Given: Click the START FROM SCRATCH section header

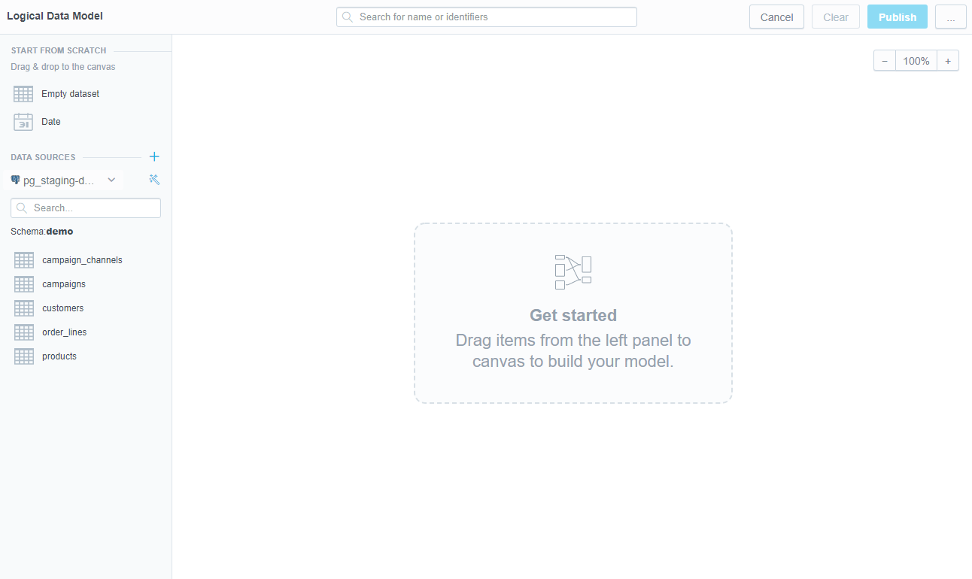Looking at the screenshot, I should click(59, 50).
